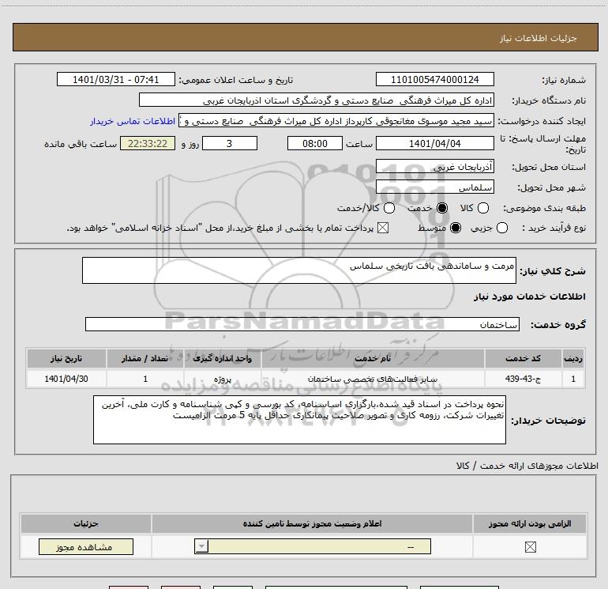This screenshot has width=608, height=589.
Task: Open the اطلاعات تماس خریدار link
Action: coord(133,121)
